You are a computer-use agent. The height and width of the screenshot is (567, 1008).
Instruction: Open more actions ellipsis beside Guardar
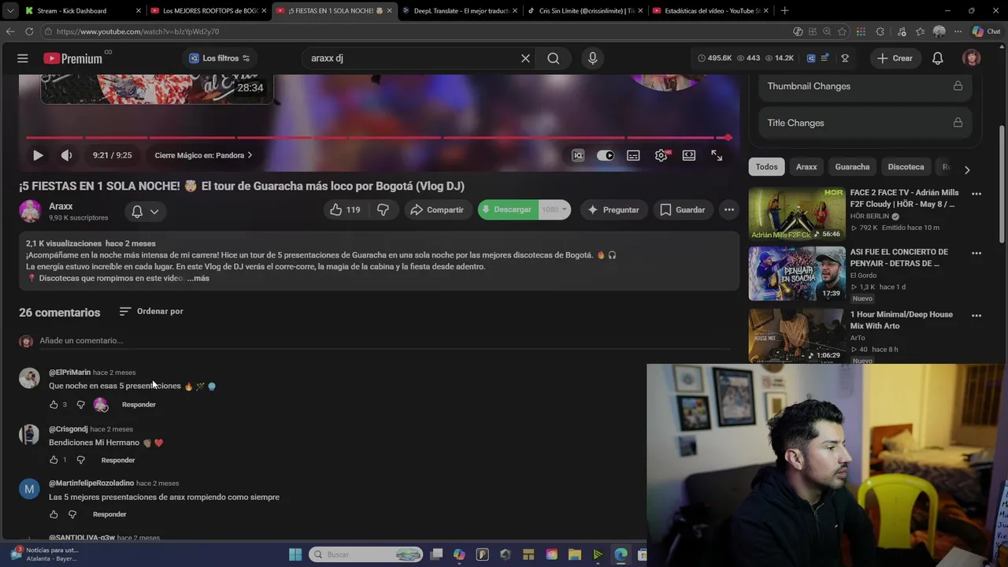(x=729, y=209)
